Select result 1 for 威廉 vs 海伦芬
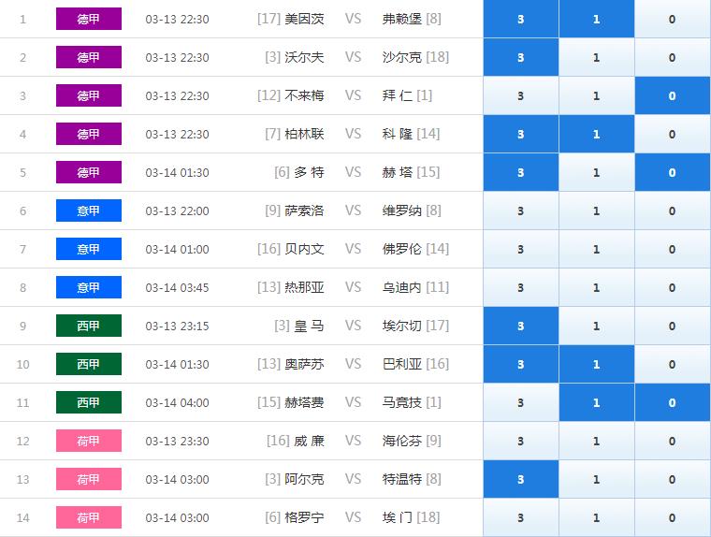Screen dimensions: 711x537 click(596, 441)
